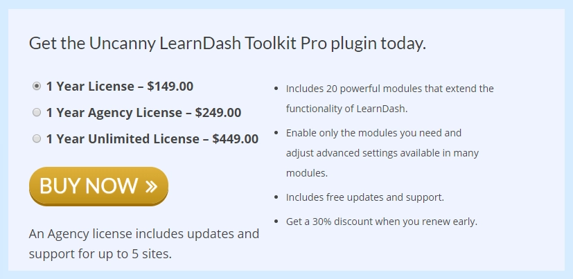Viewport: 573px width, 279px height.
Task: Click the bullet dot before "Includes free updates"
Action: 276,198
